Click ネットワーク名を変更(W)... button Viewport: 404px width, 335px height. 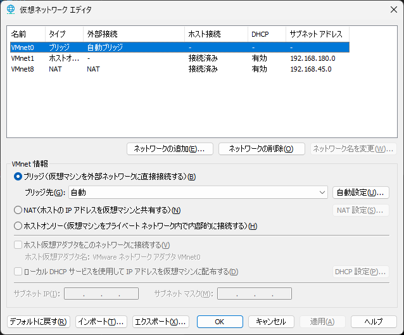coord(353,149)
